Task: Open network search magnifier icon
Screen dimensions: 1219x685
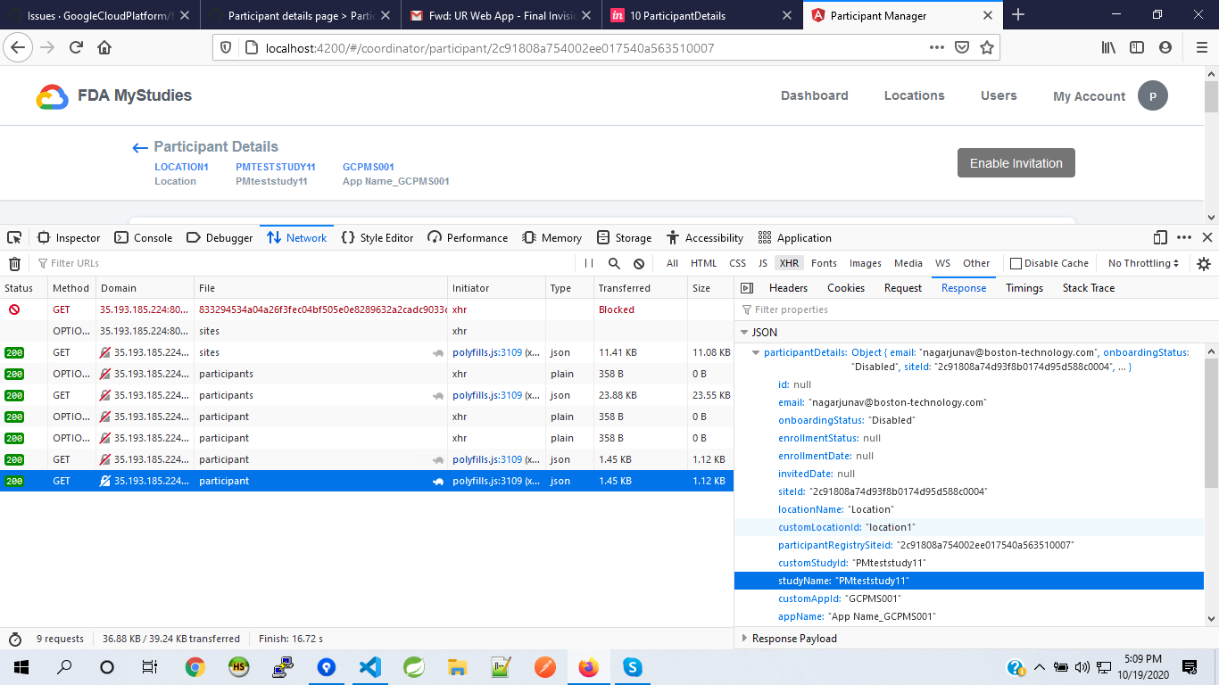Action: coord(614,263)
